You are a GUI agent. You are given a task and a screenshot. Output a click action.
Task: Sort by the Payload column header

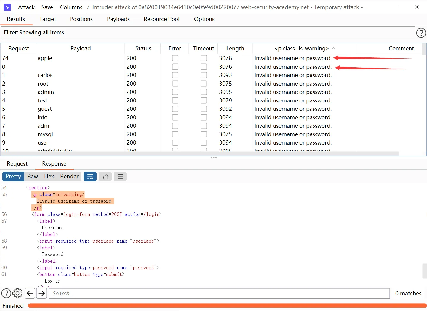pyautogui.click(x=80, y=48)
